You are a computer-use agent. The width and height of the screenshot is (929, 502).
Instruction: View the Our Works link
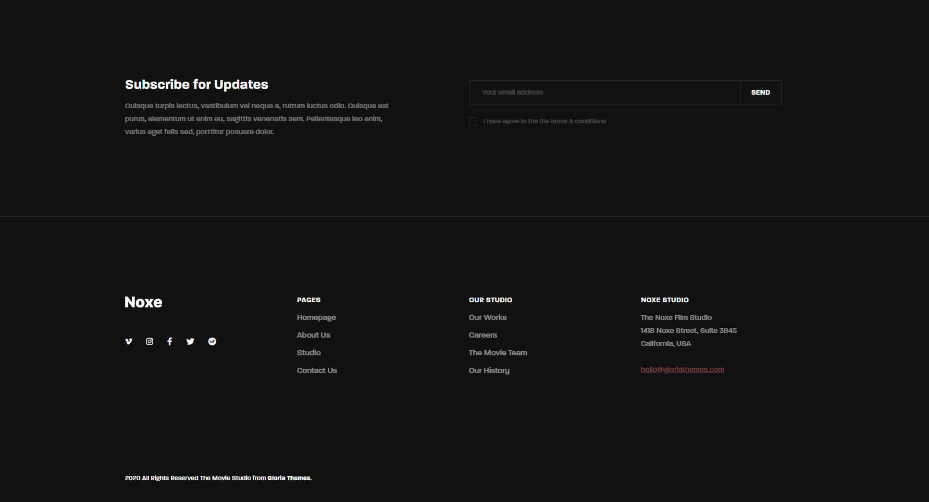pos(487,317)
